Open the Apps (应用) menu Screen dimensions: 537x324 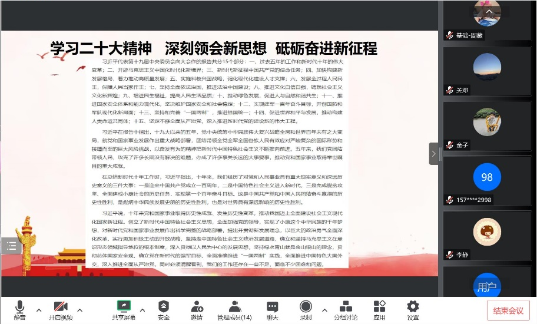click(380, 309)
